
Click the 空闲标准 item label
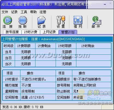tap(11, 97)
